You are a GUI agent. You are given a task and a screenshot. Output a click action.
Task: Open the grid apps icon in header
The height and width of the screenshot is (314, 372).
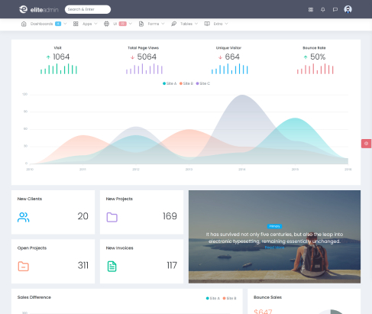[311, 10]
